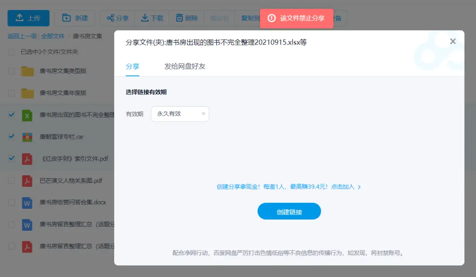This screenshot has width=476, height=277.
Task: Click the 唐书房给赞问答合集.docx Word icon
Action: pos(28,203)
